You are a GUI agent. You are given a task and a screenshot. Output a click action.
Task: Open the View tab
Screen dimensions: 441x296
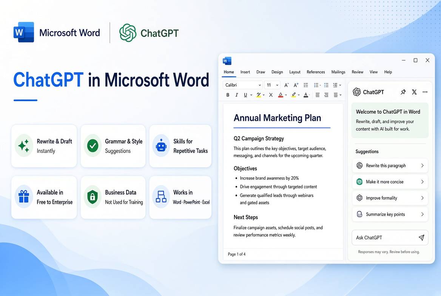coord(373,72)
